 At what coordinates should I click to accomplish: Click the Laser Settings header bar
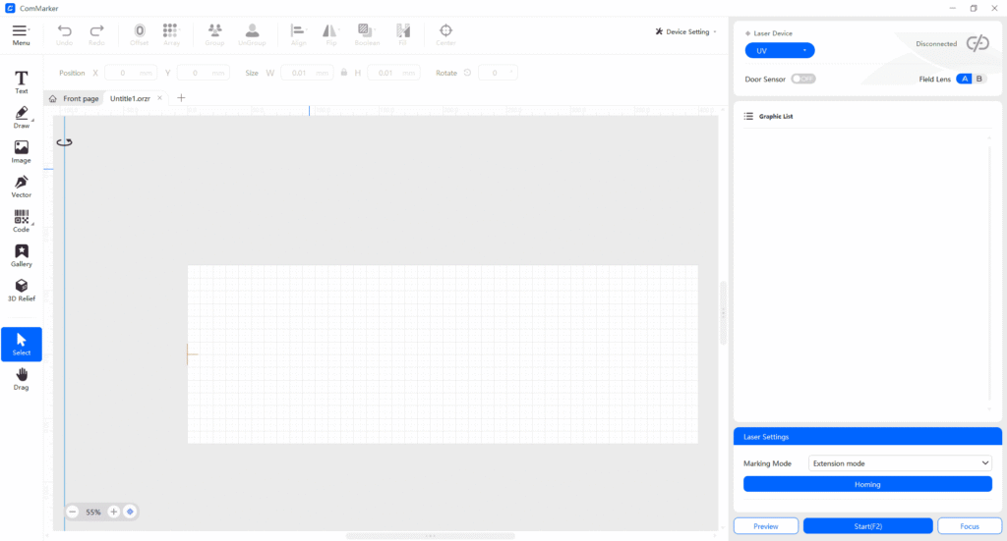point(867,437)
